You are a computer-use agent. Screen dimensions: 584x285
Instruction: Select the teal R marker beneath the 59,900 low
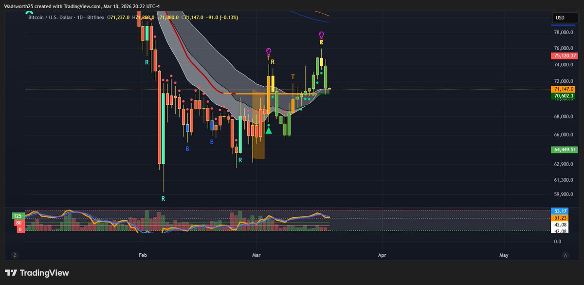[163, 199]
